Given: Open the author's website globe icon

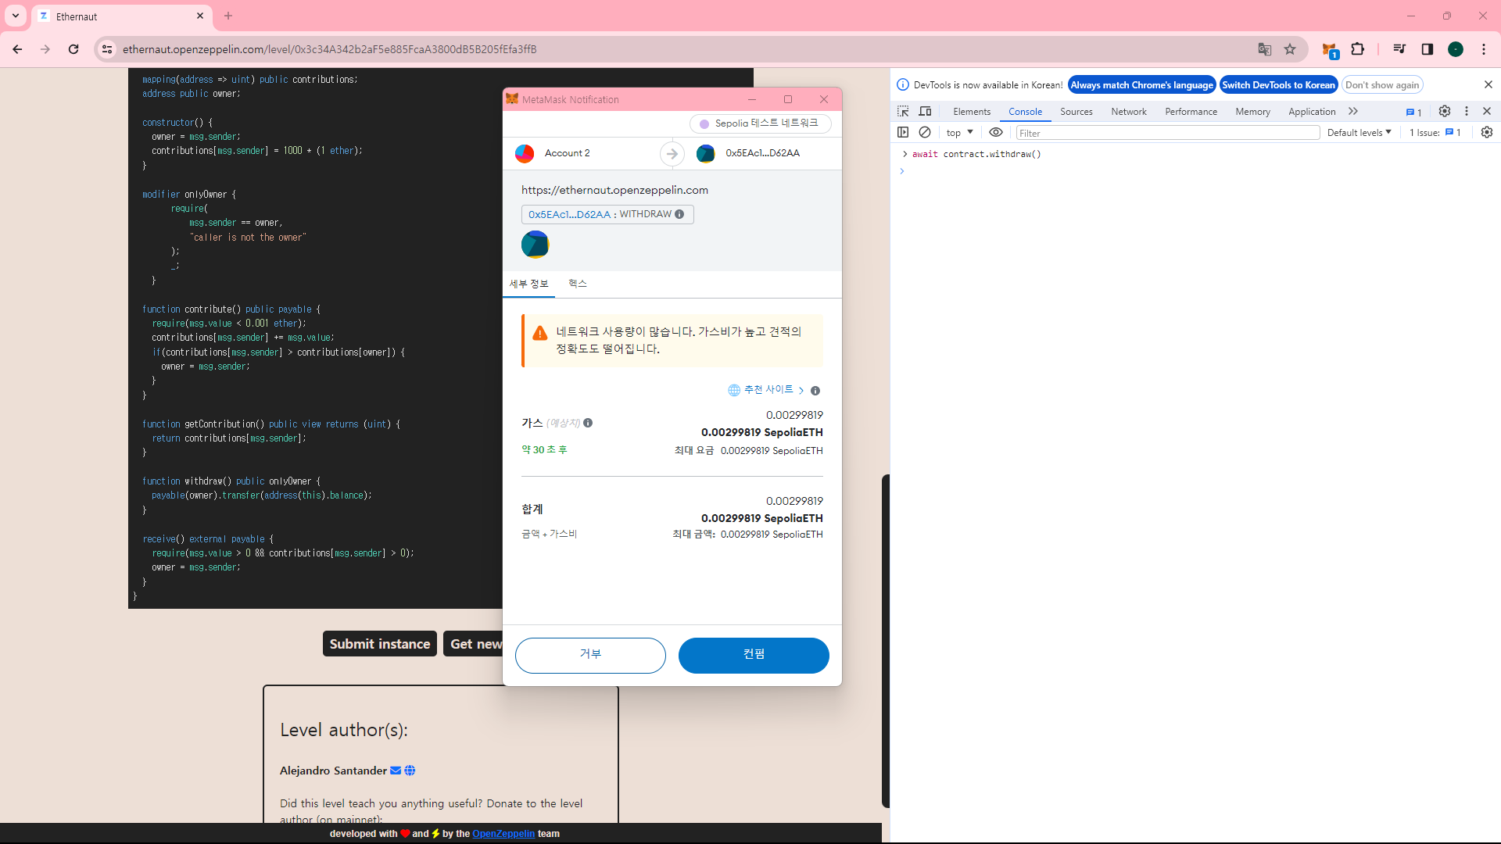Looking at the screenshot, I should (x=410, y=771).
